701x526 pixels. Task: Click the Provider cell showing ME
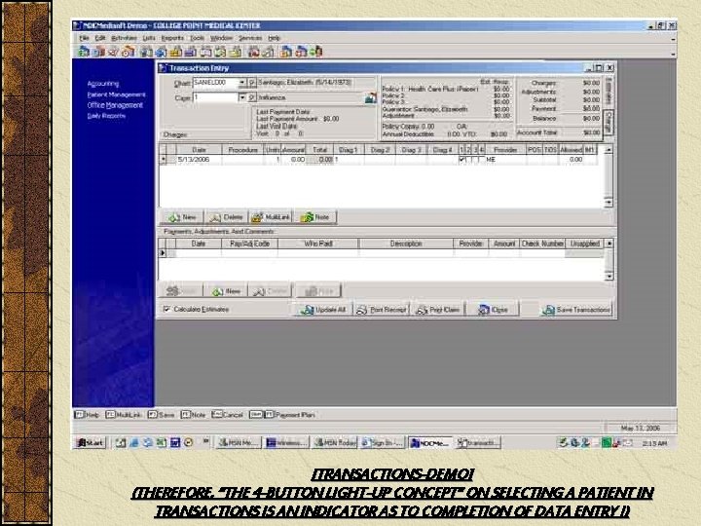click(x=505, y=160)
